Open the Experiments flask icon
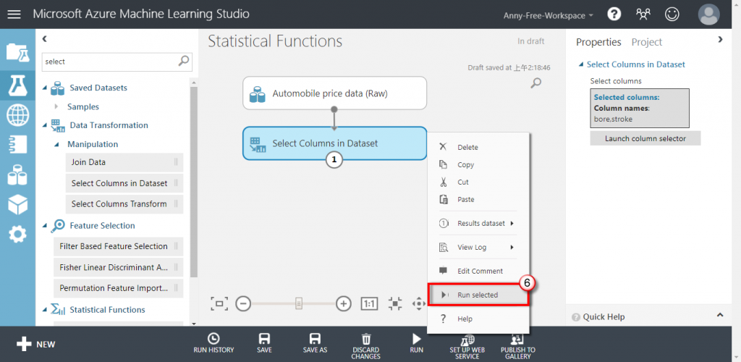The width and height of the screenshot is (741, 362). [17, 85]
